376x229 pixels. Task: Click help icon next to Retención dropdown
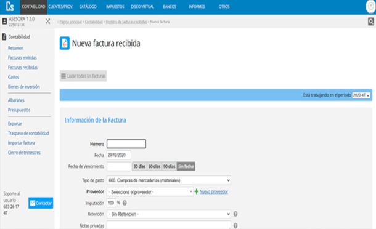(235, 214)
